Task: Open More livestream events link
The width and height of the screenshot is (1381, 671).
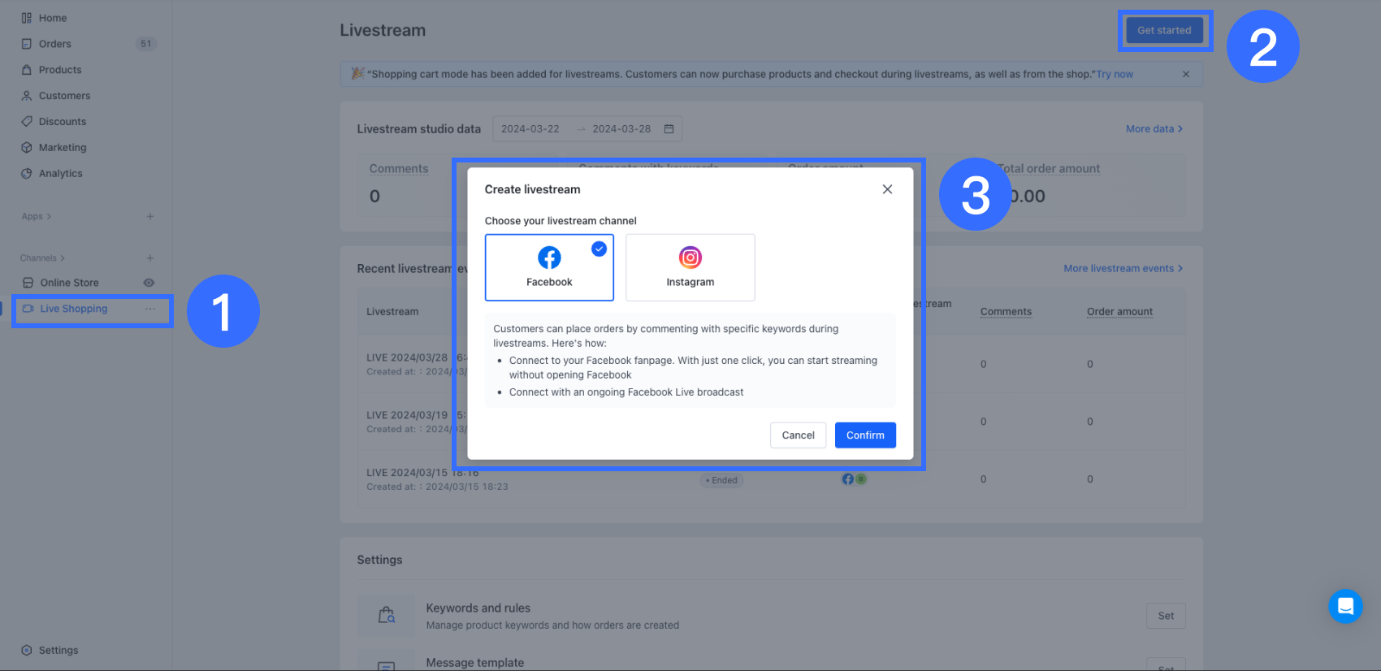Action: coord(1123,269)
